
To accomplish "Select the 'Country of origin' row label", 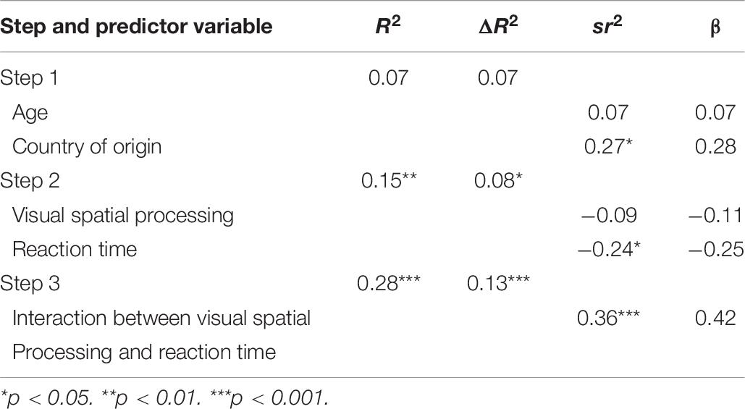I will 87,147.
